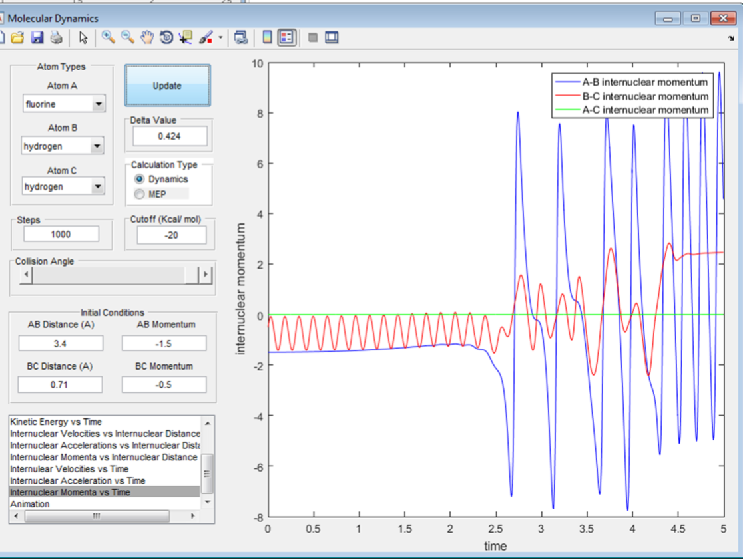This screenshot has width=743, height=560.
Task: Toggle the Insert Legend toolbar icon
Action: click(286, 38)
